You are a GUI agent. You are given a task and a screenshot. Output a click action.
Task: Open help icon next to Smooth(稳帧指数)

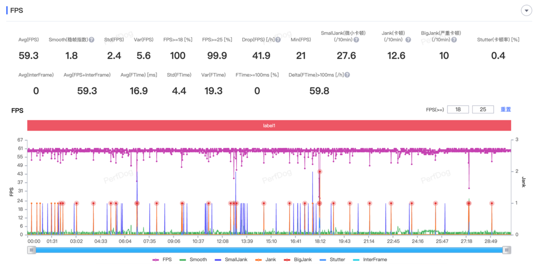pos(91,40)
